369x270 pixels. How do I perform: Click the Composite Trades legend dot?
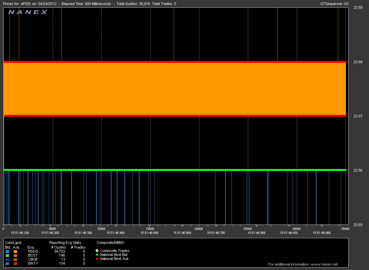[x=97, y=251]
